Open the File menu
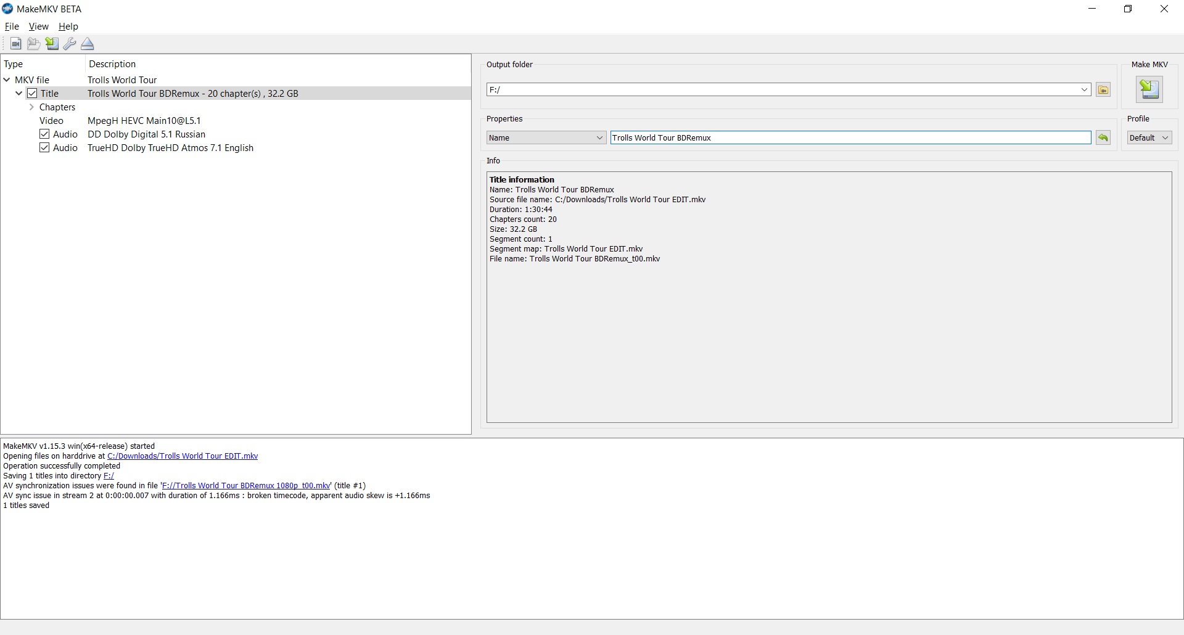This screenshot has height=635, width=1184. (12, 27)
